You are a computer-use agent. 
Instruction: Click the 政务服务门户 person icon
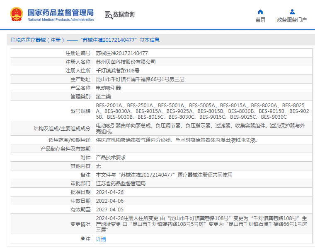tap(292, 12)
